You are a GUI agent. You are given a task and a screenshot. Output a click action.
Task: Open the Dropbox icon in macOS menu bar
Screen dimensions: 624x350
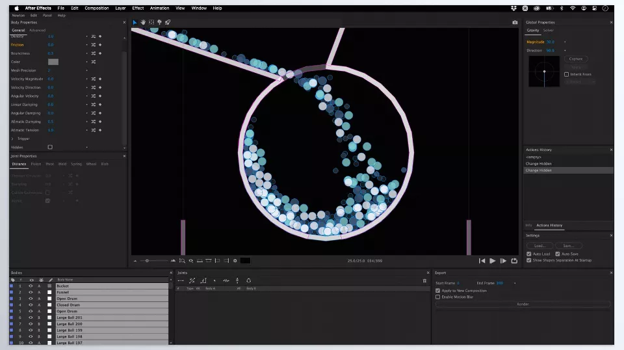513,8
